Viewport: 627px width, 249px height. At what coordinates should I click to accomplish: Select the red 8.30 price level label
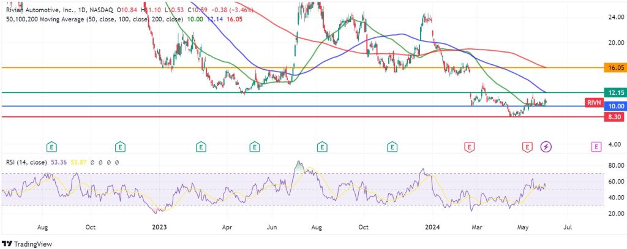coord(612,116)
